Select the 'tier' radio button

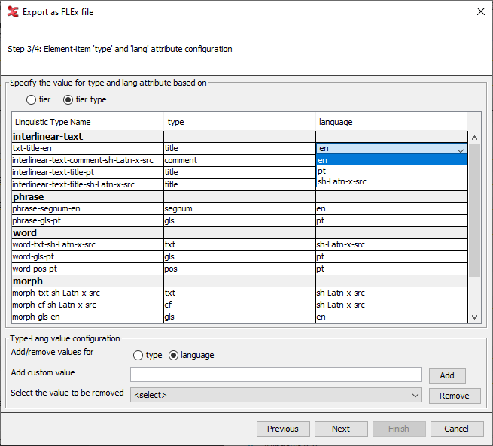click(31, 99)
